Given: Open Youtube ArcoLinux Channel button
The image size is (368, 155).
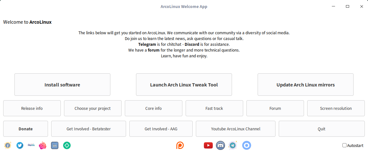Looking at the screenshot, I should [236, 129].
